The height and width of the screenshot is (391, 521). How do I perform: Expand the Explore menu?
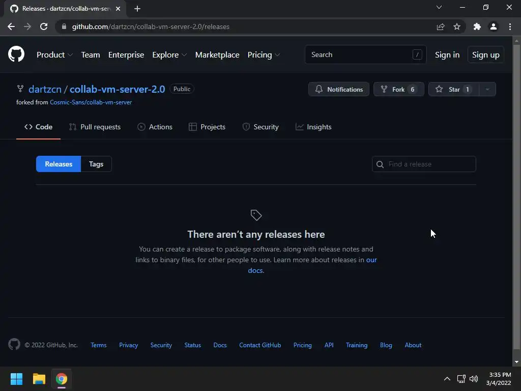(169, 55)
